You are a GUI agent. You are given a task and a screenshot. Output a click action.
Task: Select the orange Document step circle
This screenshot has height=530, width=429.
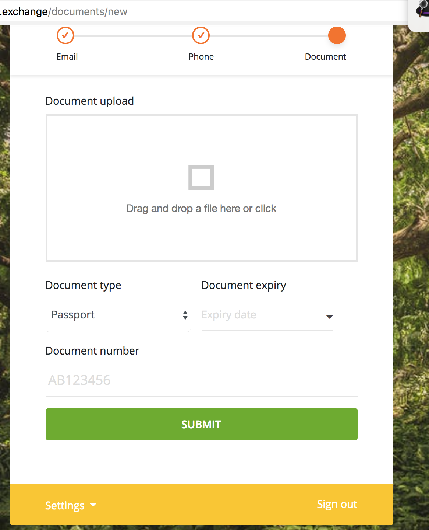337,35
